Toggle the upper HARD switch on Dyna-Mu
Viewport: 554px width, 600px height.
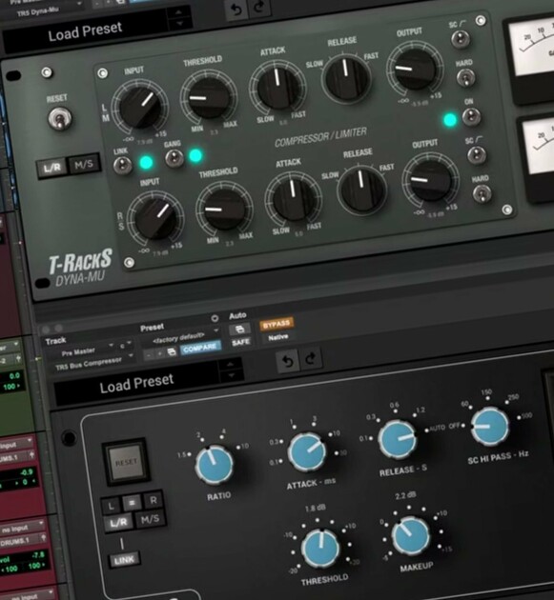point(466,78)
